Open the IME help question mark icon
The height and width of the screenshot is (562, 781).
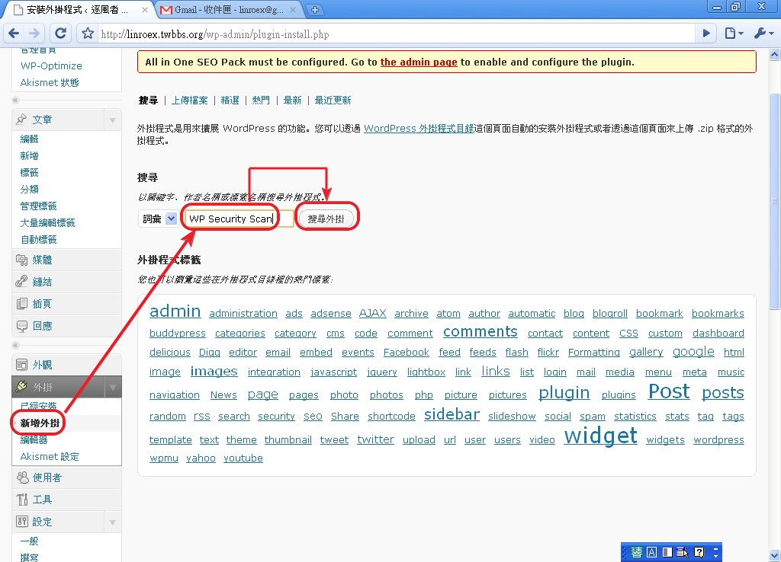[699, 552]
